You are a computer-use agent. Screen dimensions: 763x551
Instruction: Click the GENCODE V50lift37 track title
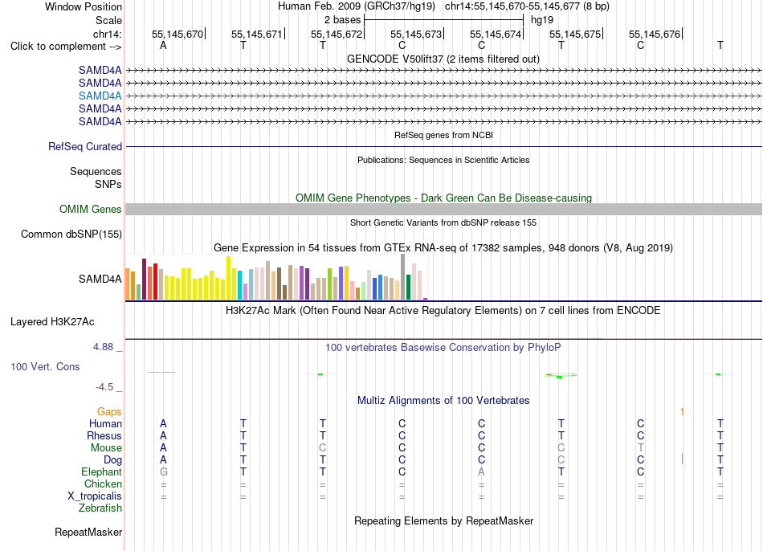(x=443, y=59)
